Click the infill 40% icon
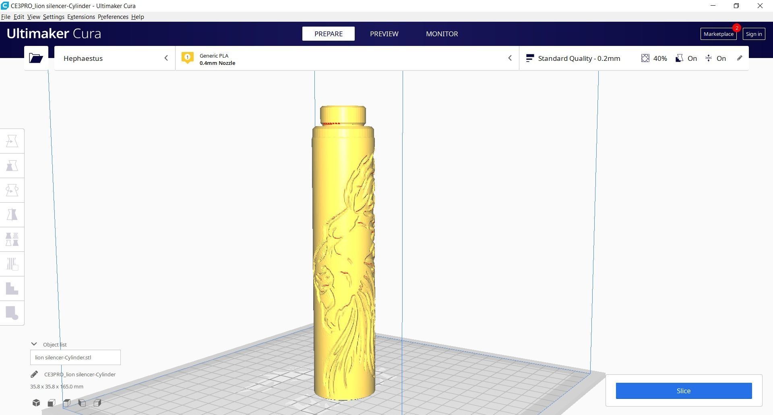This screenshot has width=773, height=415. [645, 58]
